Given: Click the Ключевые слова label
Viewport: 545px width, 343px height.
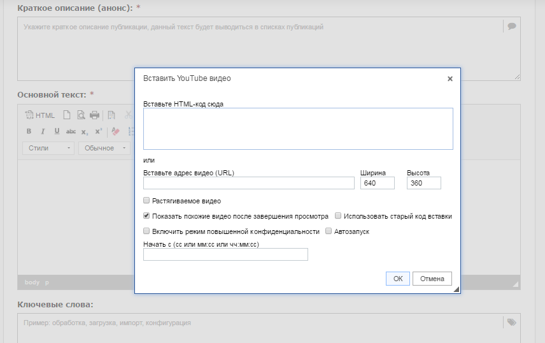Looking at the screenshot, I should [55, 305].
